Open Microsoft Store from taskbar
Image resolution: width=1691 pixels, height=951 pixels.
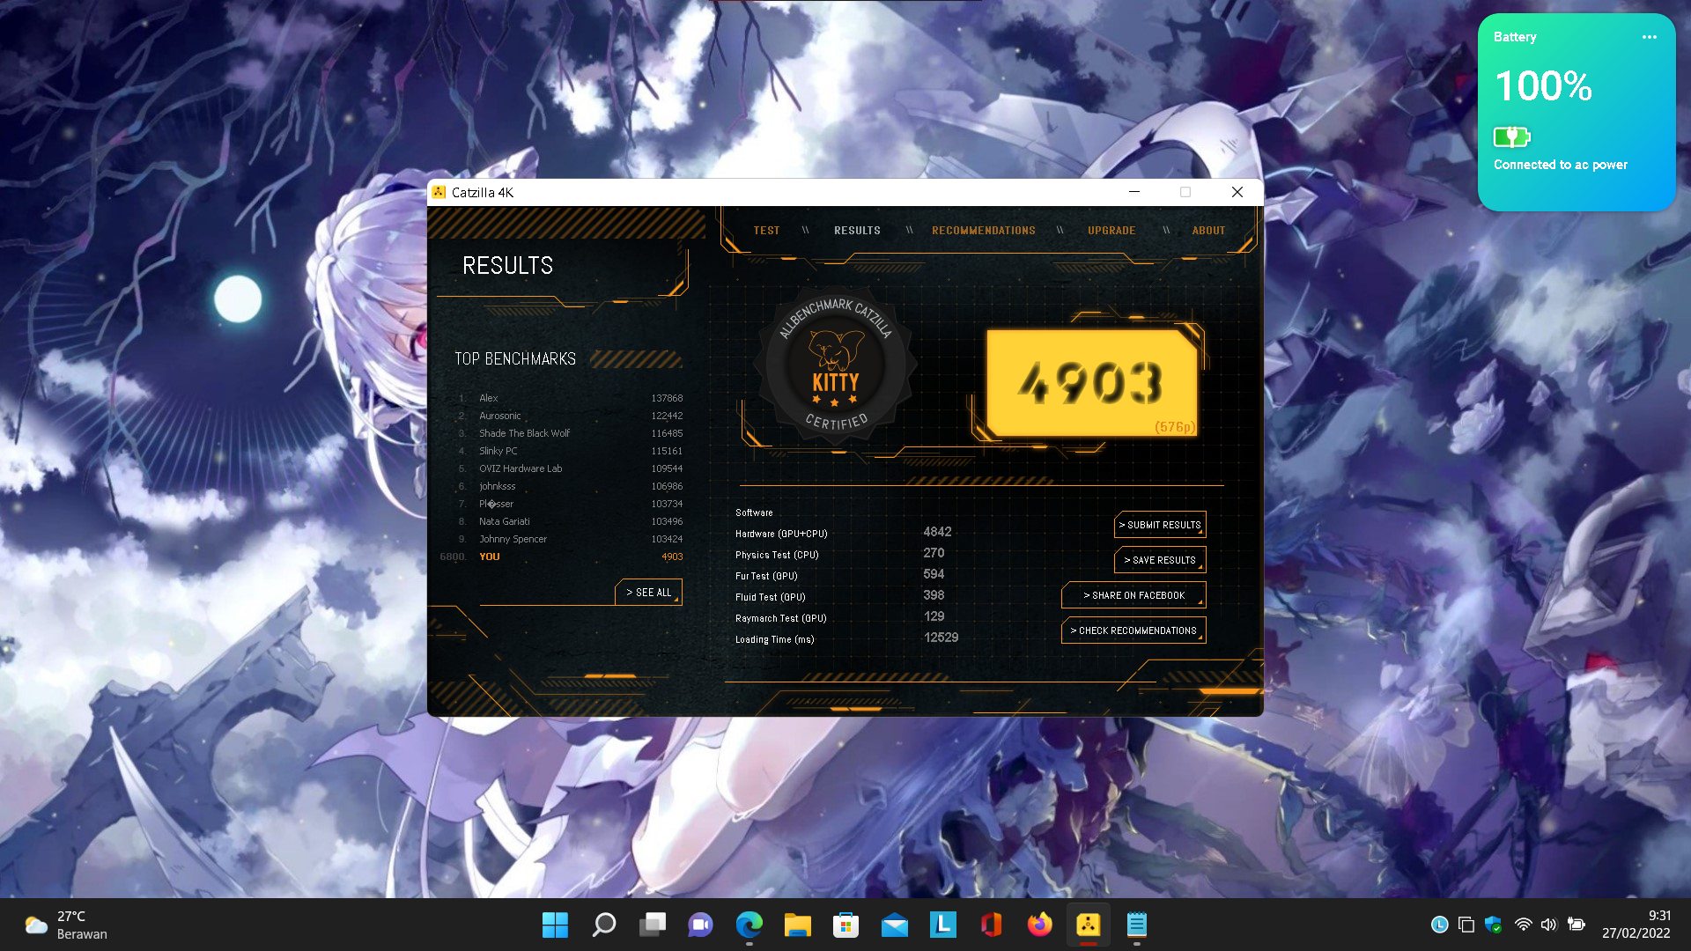pyautogui.click(x=846, y=925)
